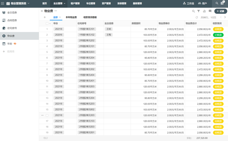Screen dimensions: 228x141
Task: Refresh the table with the reload icon
Action: (x=197, y=17)
